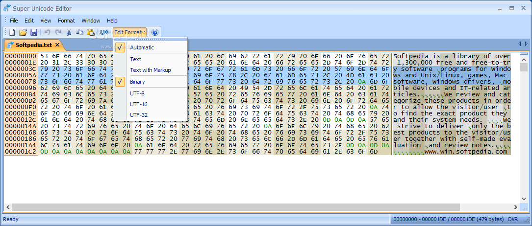The image size is (532, 226).
Task: Expand the Edit Format dropdown button
Action: (x=129, y=32)
